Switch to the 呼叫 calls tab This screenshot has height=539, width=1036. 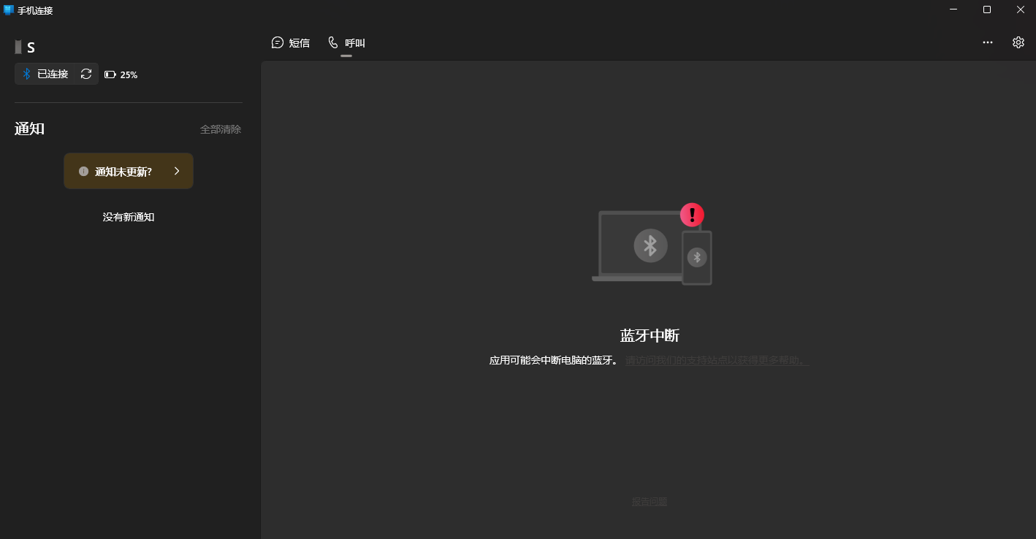[346, 43]
